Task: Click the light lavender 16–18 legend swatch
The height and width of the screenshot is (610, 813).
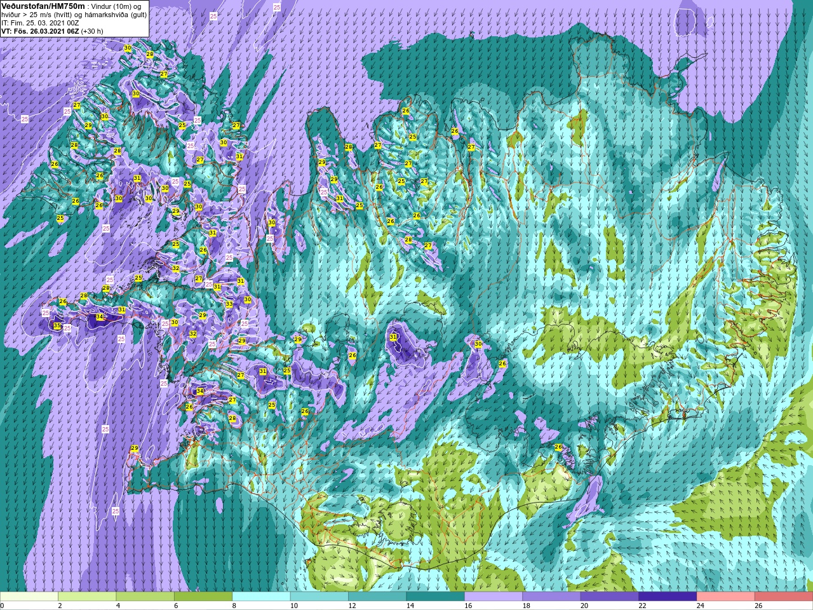Action: pos(494,597)
